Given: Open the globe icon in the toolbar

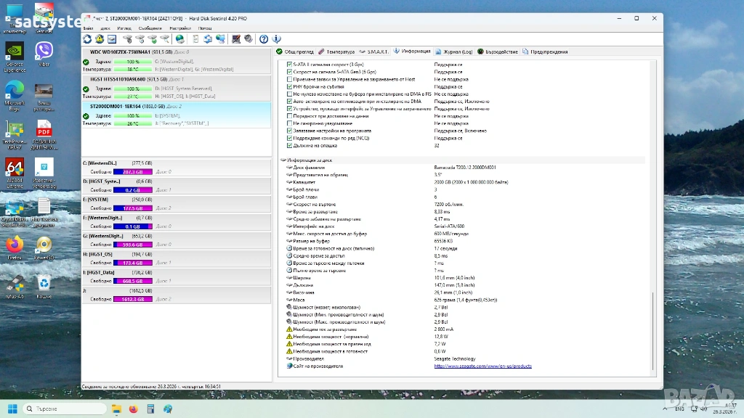Looking at the screenshot, I should pos(180,39).
